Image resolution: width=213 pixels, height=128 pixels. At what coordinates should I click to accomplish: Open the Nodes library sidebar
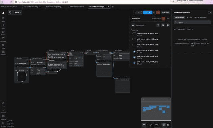point(3,26)
